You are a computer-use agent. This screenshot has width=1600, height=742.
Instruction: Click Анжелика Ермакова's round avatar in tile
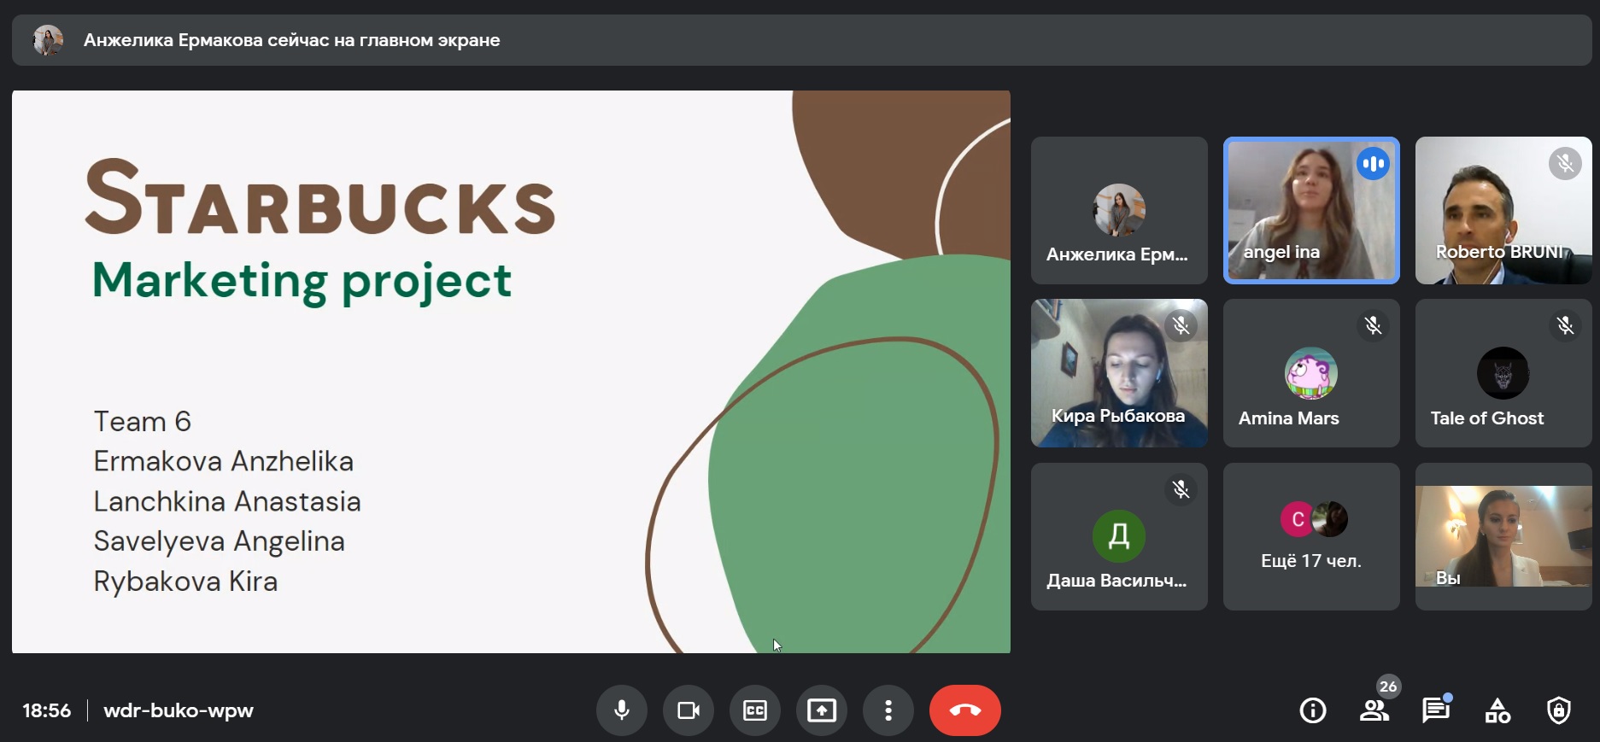(1119, 210)
